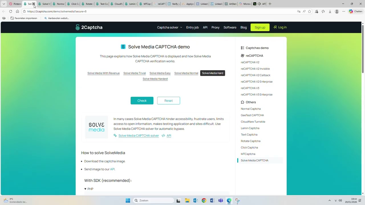Click the speaker icon on the AFI tab
Image resolution: width=365 pixels, height=205 pixels.
[259, 4]
